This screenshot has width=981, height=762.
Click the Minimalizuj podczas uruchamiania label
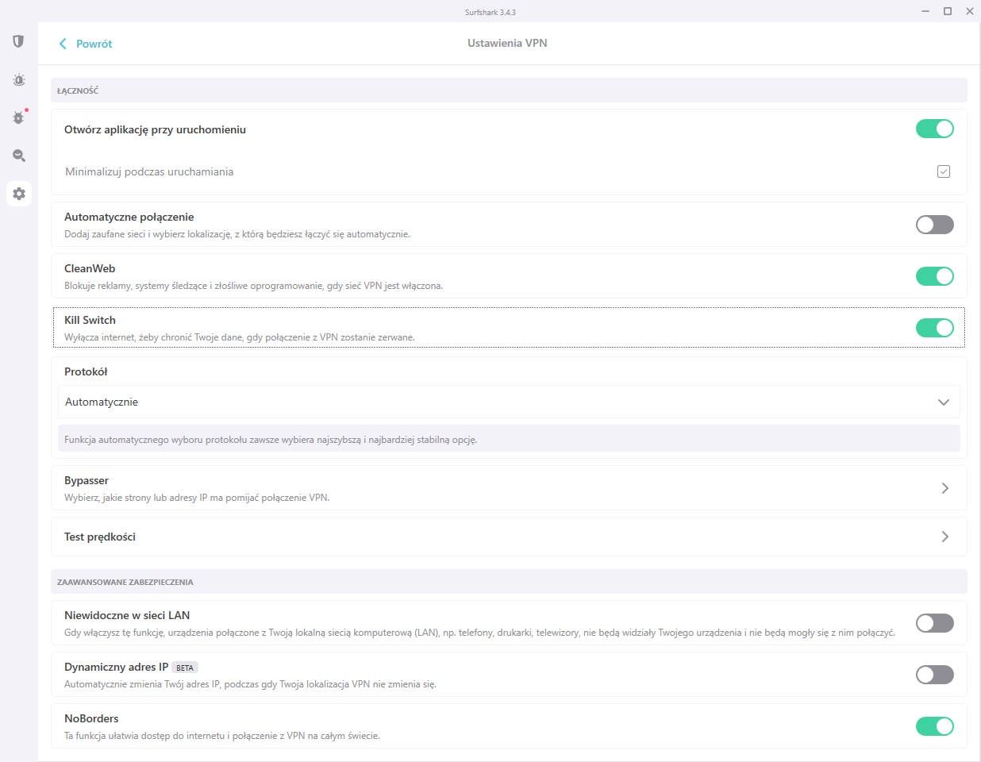tap(149, 171)
